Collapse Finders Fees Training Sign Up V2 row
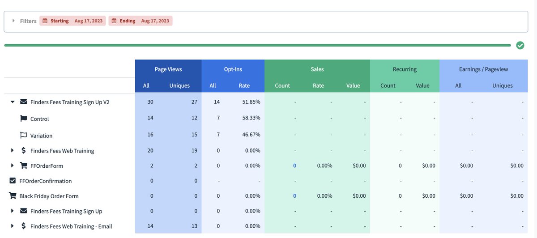The height and width of the screenshot is (238, 537). coord(13,102)
